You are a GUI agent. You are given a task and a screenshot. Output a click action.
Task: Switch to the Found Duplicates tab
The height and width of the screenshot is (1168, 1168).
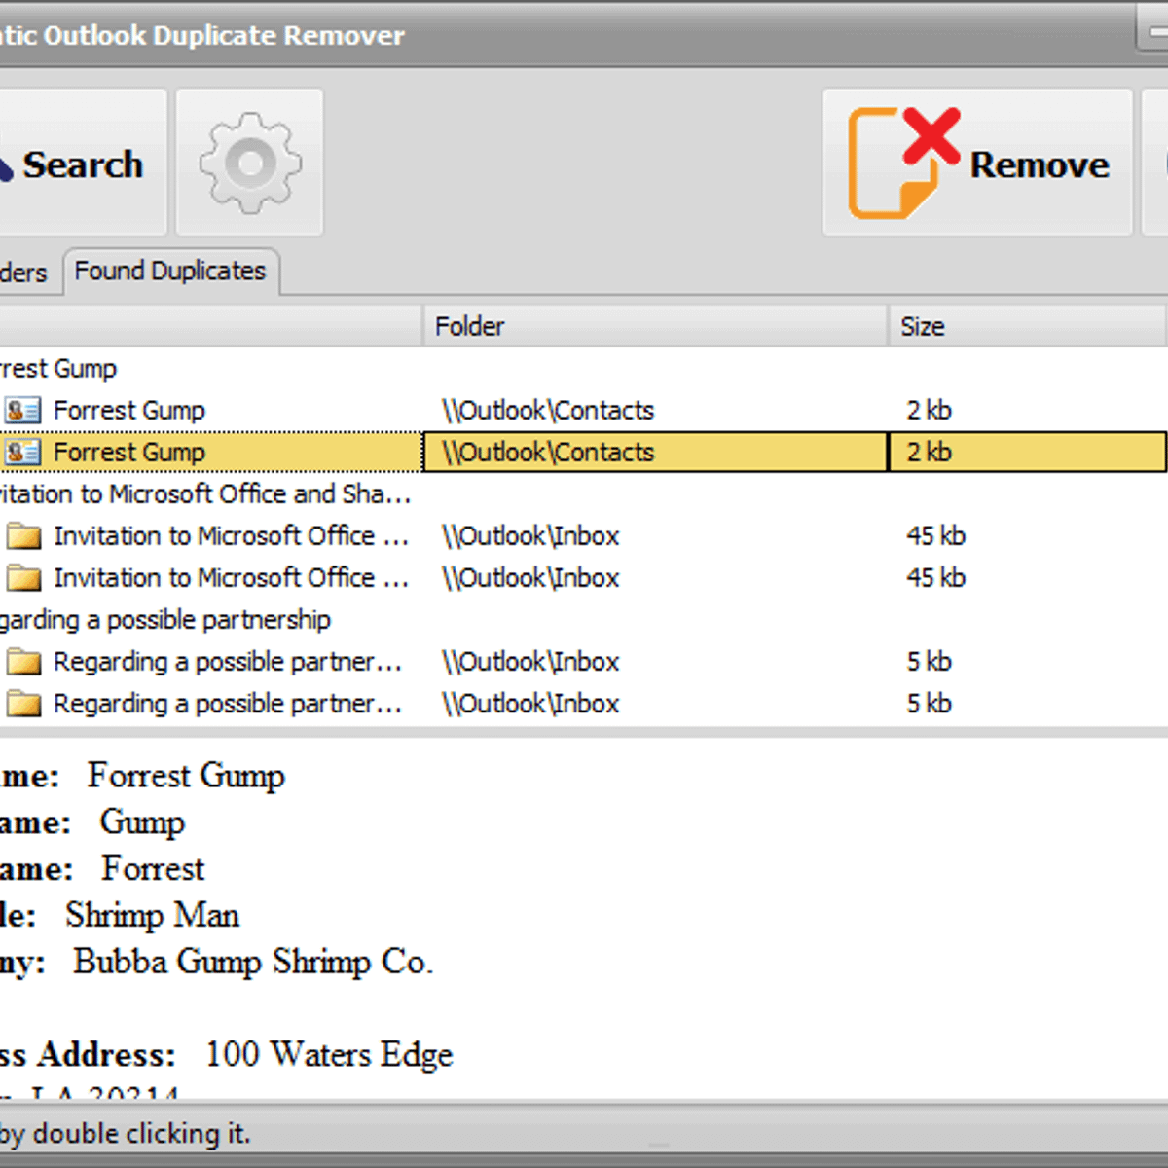(170, 272)
